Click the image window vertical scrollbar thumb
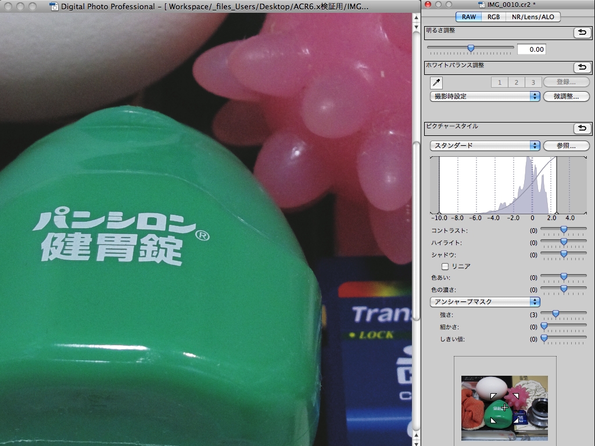Image resolution: width=595 pixels, height=446 pixels. click(416, 231)
